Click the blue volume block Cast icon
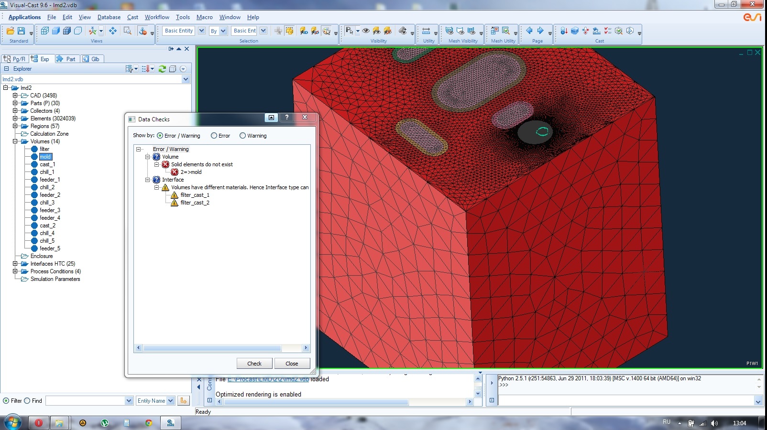This screenshot has width=767, height=430. coord(575,31)
